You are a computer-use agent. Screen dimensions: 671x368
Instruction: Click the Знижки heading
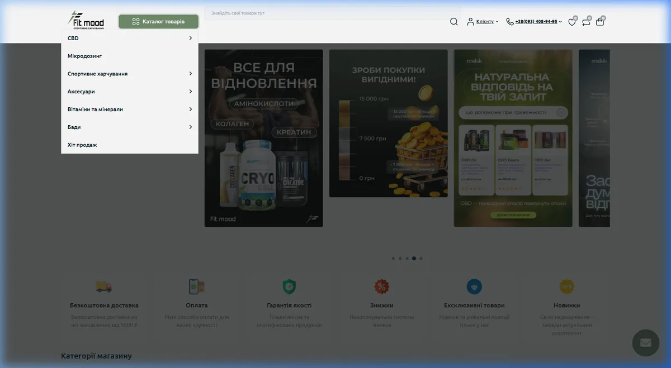pyautogui.click(x=382, y=305)
